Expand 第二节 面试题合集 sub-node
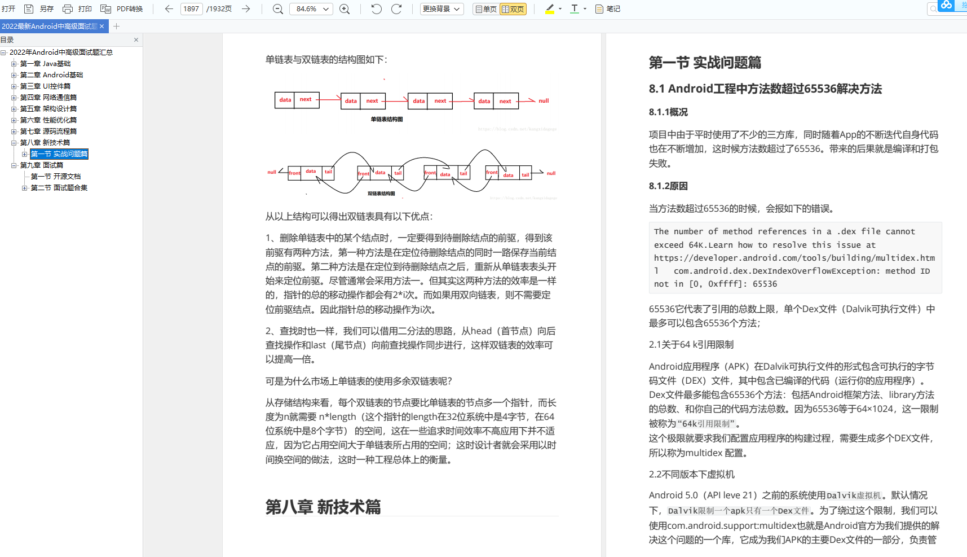967x557 pixels. pos(25,188)
